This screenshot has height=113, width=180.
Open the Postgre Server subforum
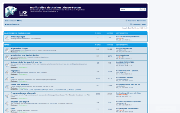47,89
